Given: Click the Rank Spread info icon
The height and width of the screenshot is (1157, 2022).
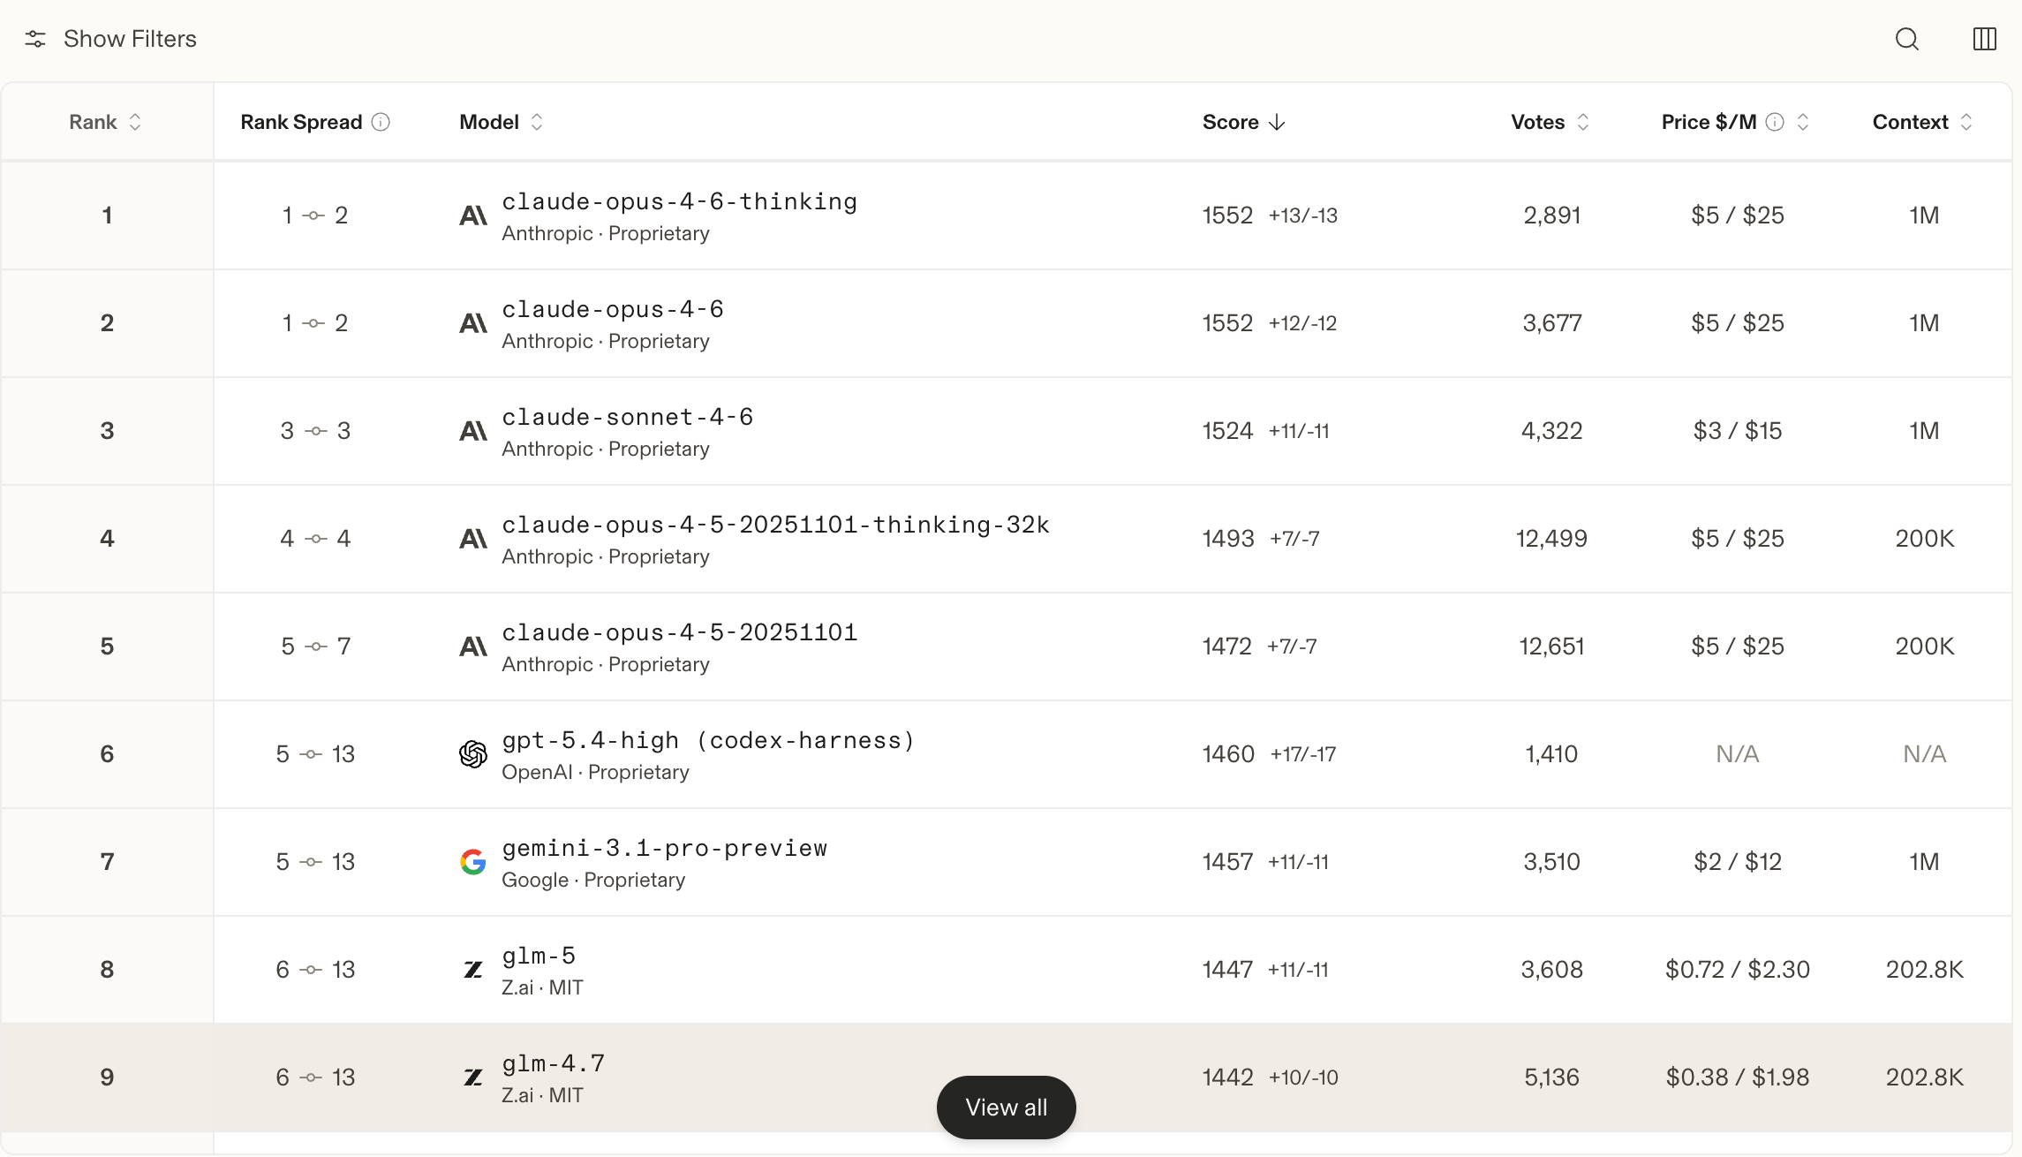Looking at the screenshot, I should click(381, 122).
